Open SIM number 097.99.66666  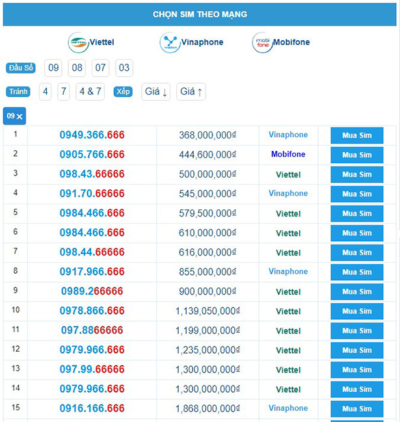[92, 369]
